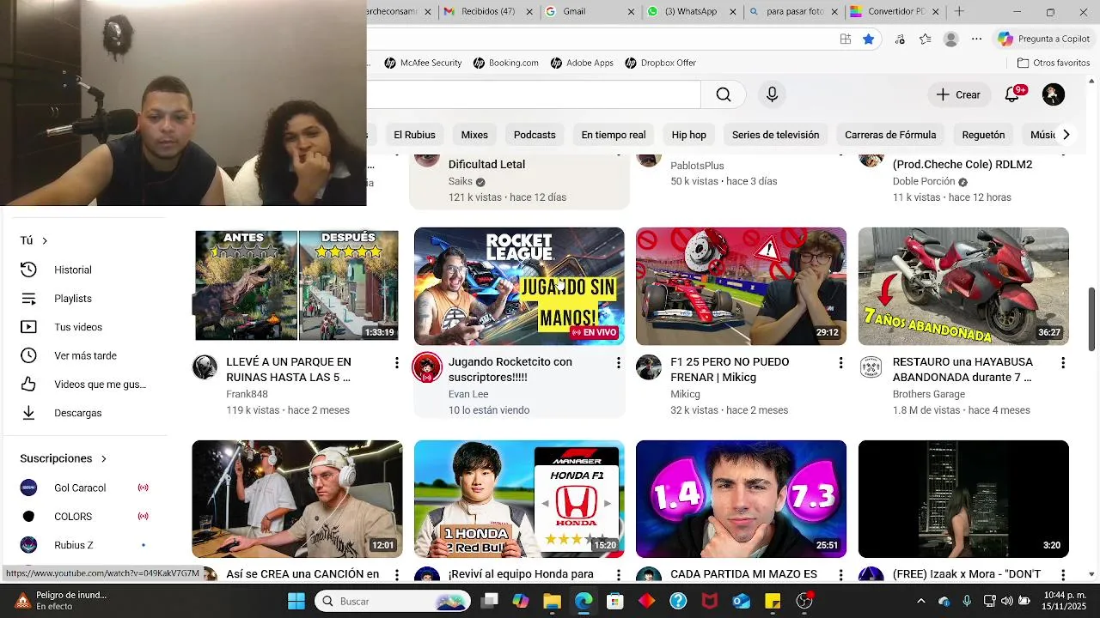Select the Podcasts filter chip
The width and height of the screenshot is (1100, 618).
coord(535,135)
